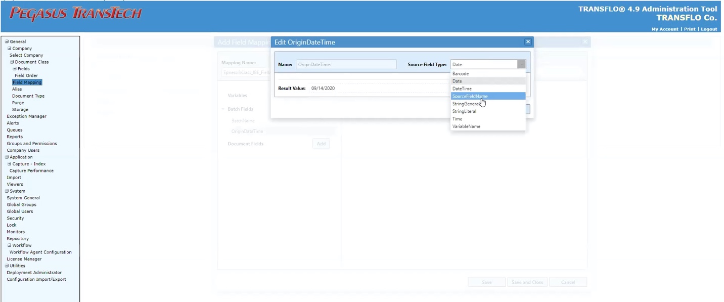
Task: Open Deployment Administrator under Utilities
Action: (34, 273)
